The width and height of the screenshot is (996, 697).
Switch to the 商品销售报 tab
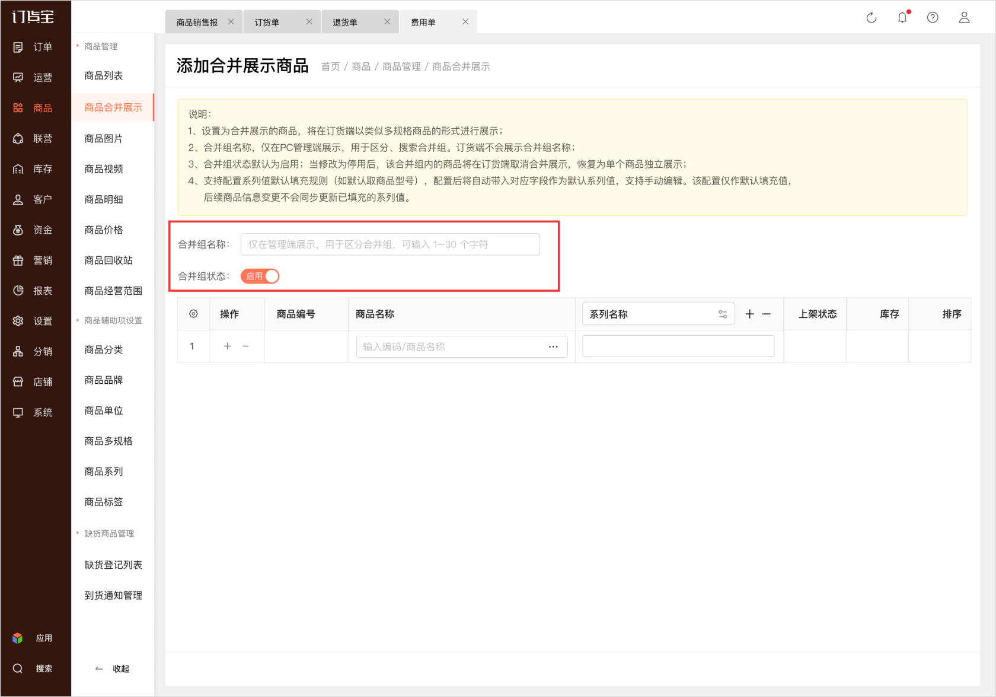(x=197, y=22)
